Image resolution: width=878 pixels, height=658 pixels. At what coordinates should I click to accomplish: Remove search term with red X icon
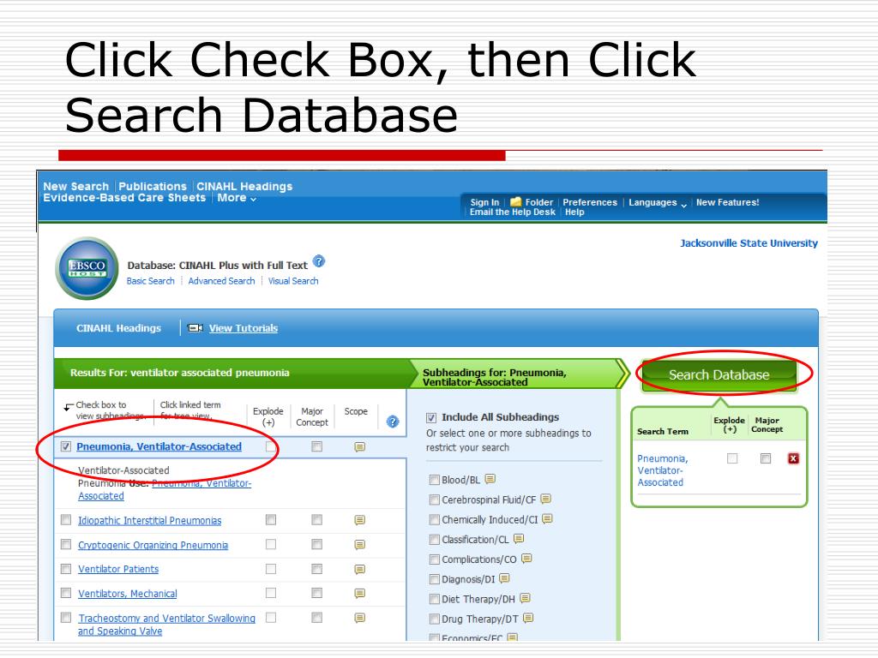point(793,459)
